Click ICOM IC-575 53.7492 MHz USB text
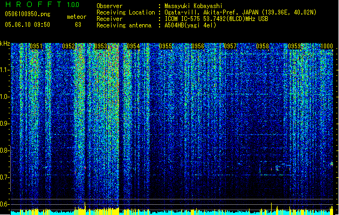This screenshot has height=215, width=339. 217,19
